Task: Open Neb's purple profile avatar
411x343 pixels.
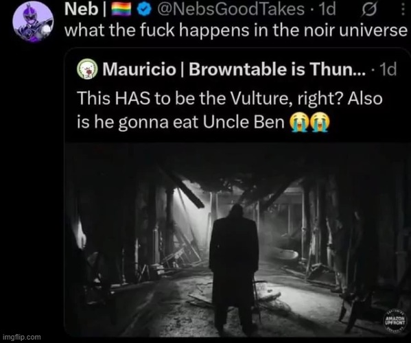Action: pos(33,22)
